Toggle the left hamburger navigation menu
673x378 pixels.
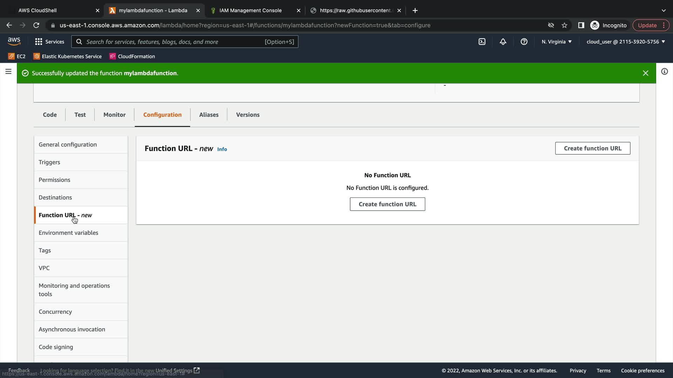pyautogui.click(x=8, y=72)
